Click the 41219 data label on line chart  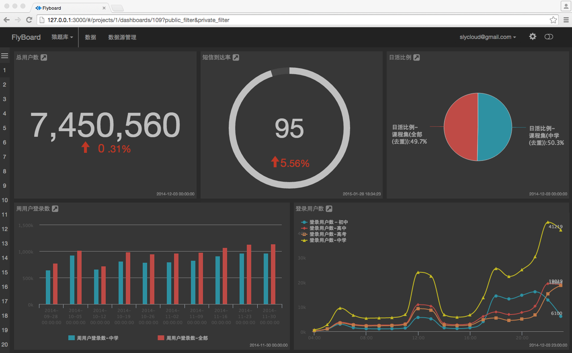[556, 227]
